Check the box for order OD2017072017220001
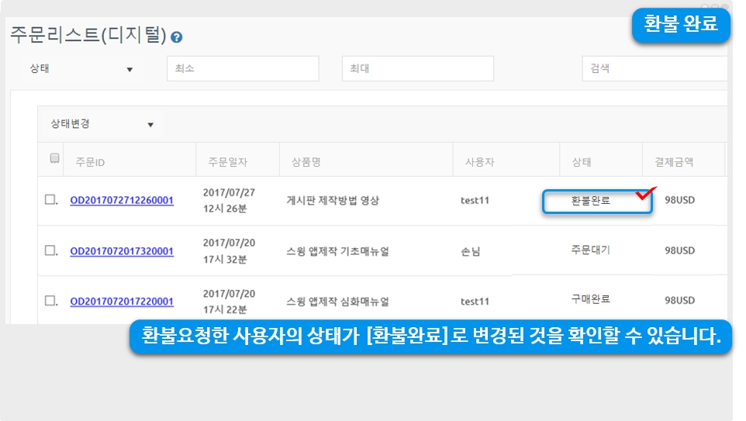746x421 pixels. pos(50,301)
